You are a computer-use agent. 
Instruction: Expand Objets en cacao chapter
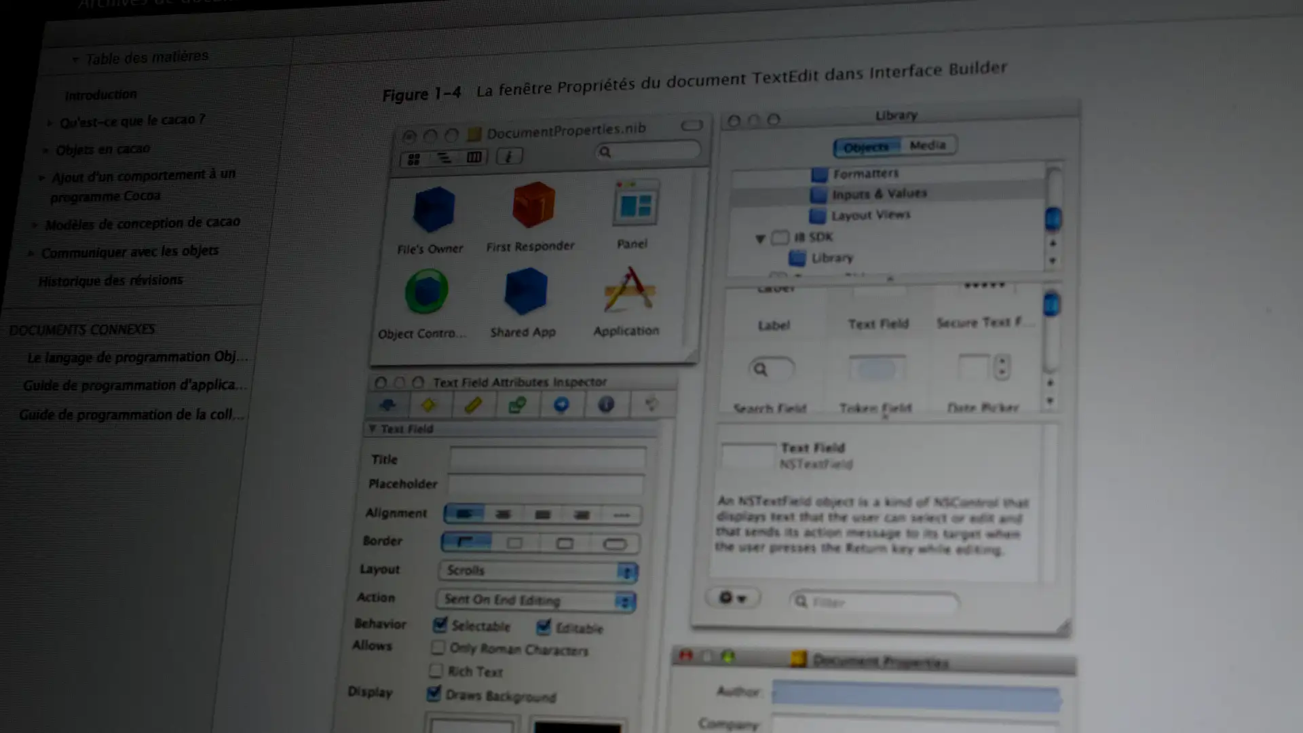(x=45, y=150)
